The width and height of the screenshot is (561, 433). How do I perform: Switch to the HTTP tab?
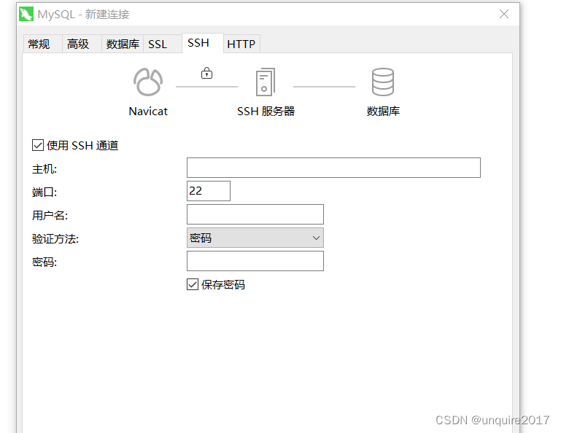click(x=241, y=44)
